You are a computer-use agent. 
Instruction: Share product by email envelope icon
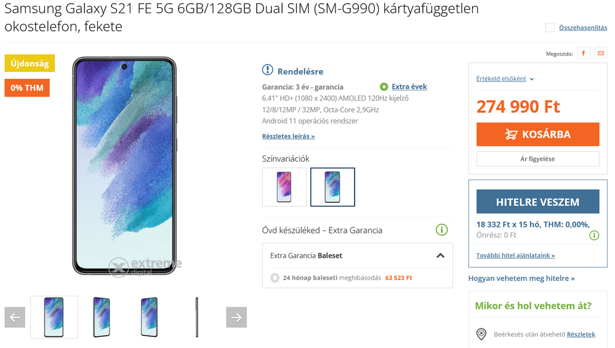[600, 53]
